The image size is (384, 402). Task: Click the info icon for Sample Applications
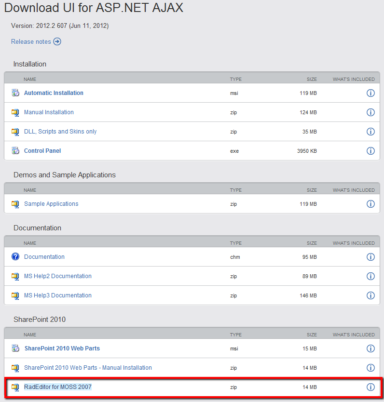(x=370, y=204)
